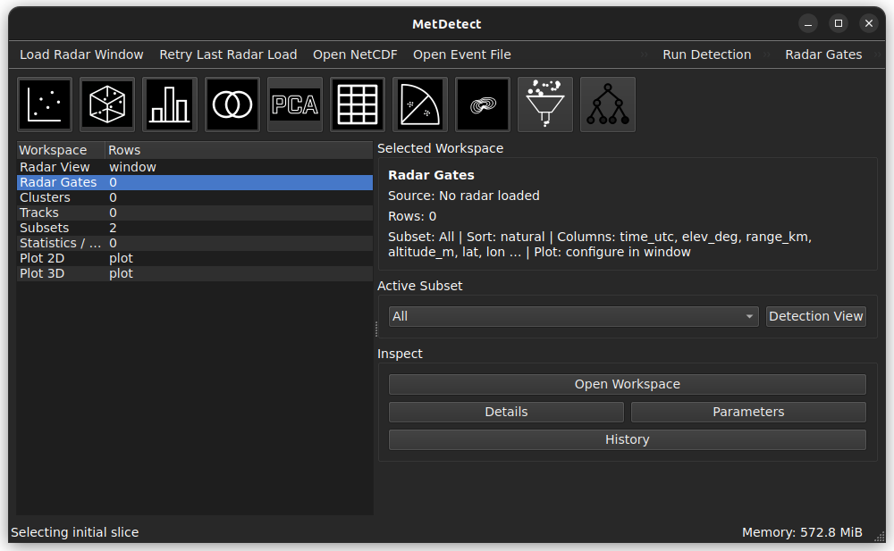Maximize the MetDetect window
The height and width of the screenshot is (551, 894).
coord(839,23)
